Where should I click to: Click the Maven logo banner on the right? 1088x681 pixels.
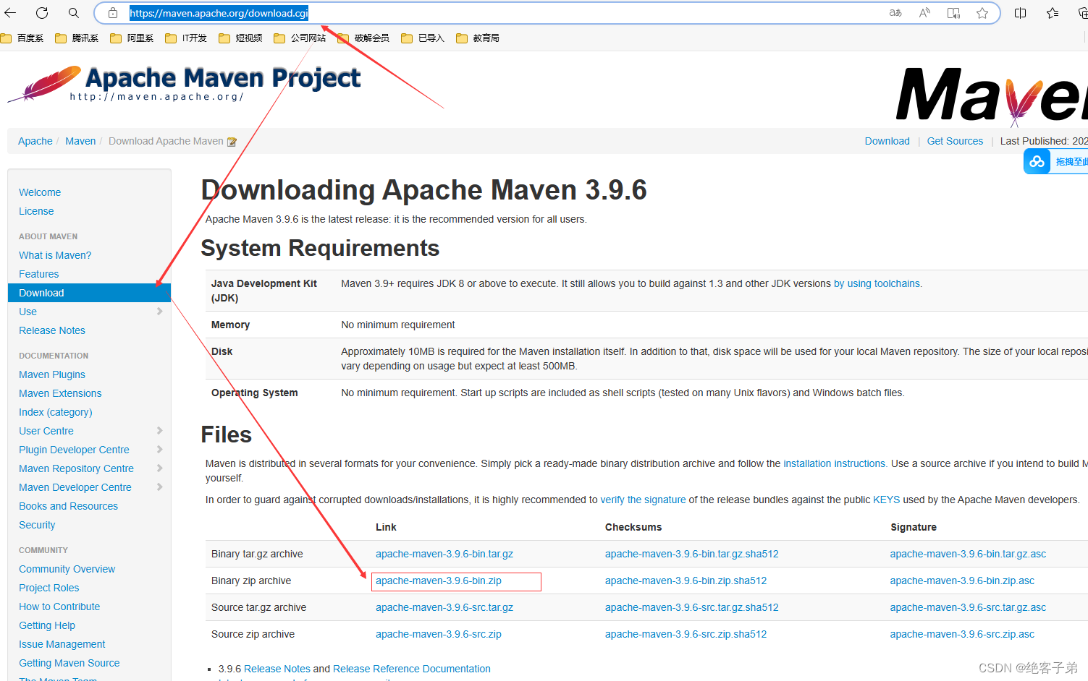tap(992, 95)
